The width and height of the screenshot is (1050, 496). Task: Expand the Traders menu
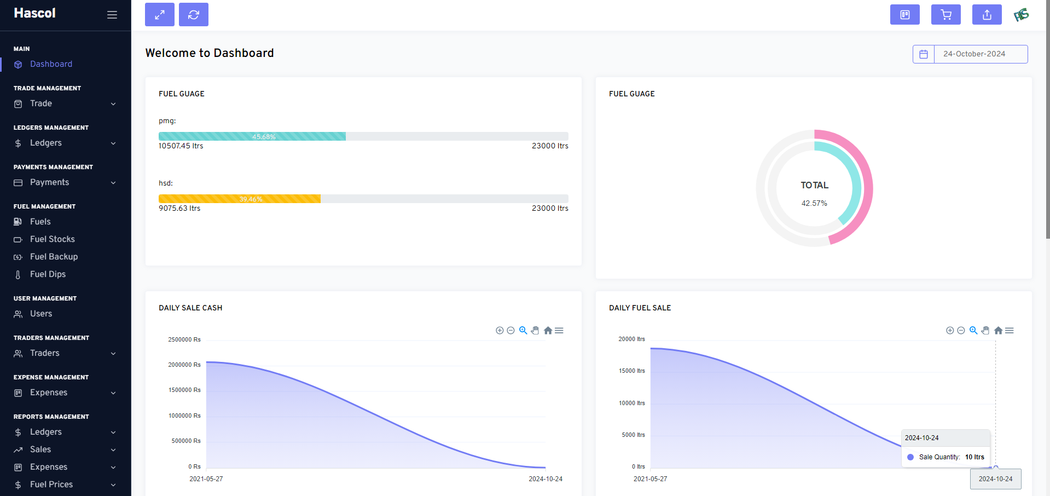(66, 353)
